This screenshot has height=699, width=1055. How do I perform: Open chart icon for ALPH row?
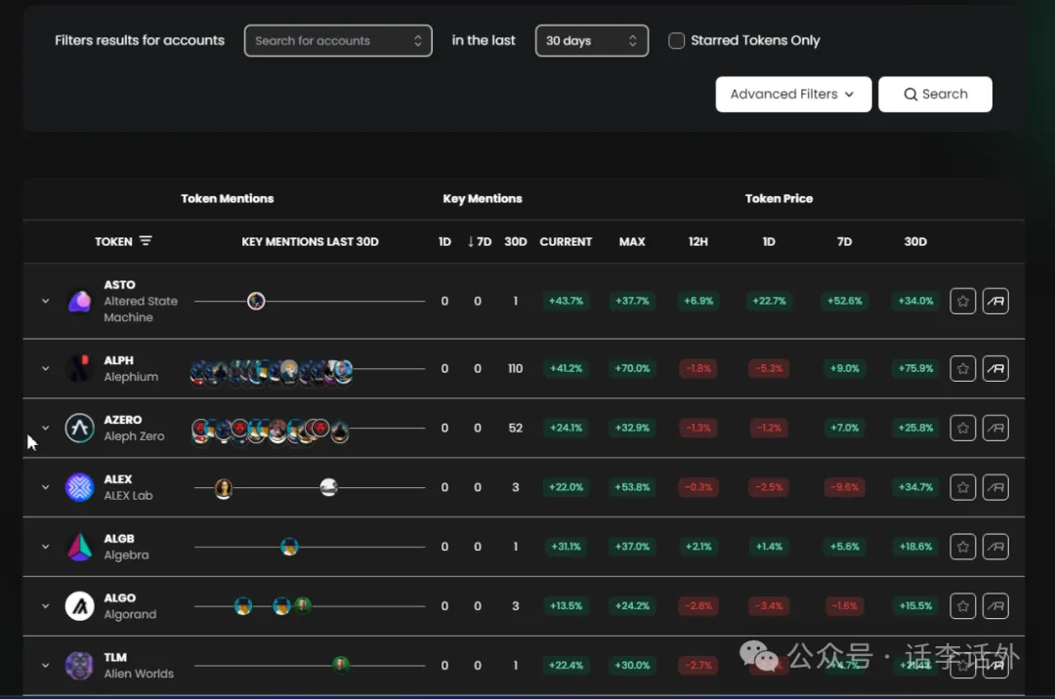pos(995,368)
